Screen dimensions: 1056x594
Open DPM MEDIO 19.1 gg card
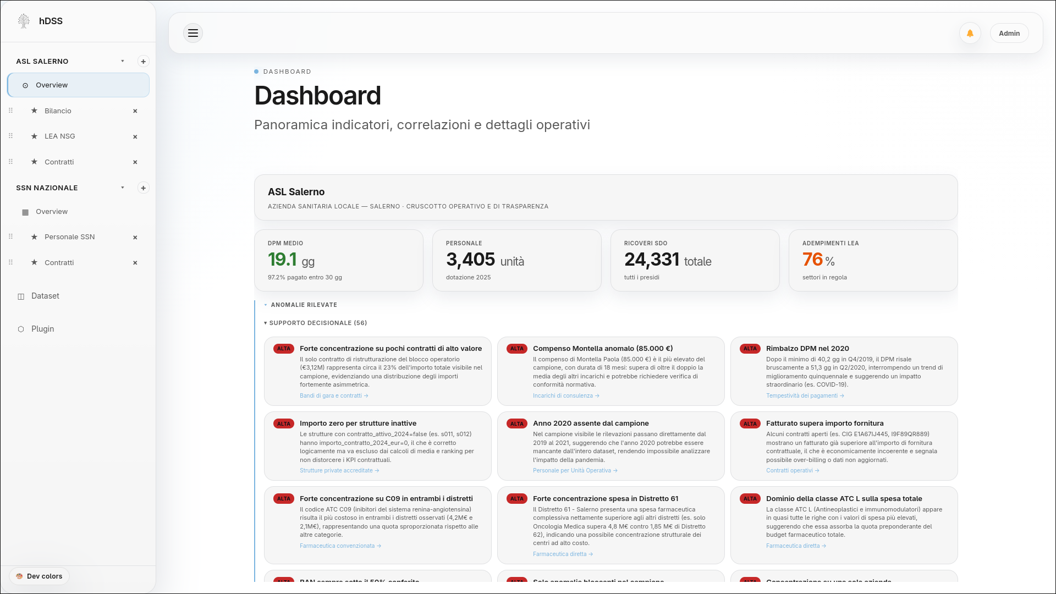tap(339, 260)
